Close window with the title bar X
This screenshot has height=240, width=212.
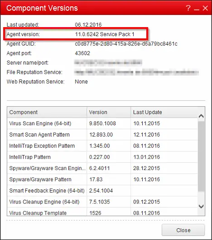point(205,8)
